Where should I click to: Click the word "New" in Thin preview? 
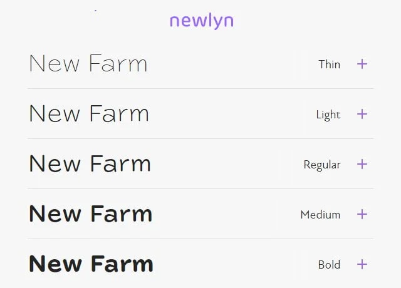(x=53, y=64)
